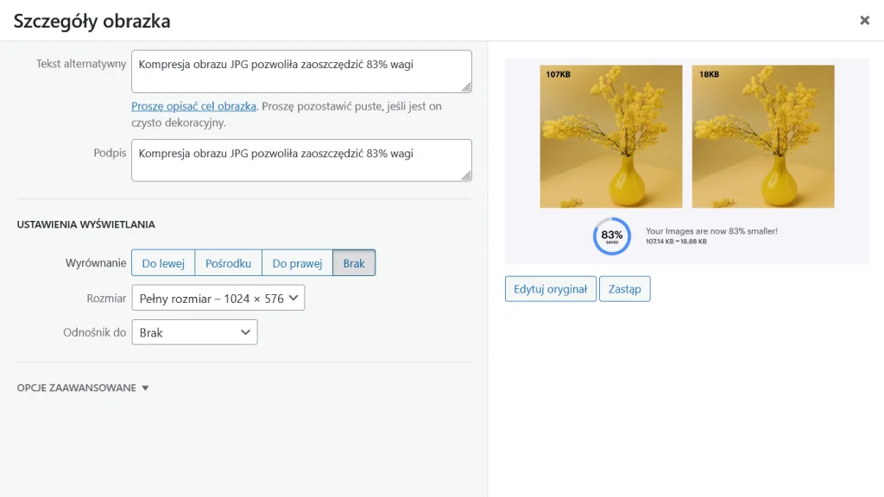Click the resize grip on Podpis textarea

pyautogui.click(x=466, y=176)
